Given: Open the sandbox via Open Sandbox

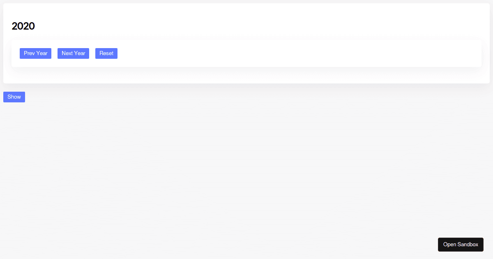Looking at the screenshot, I should 461,244.
